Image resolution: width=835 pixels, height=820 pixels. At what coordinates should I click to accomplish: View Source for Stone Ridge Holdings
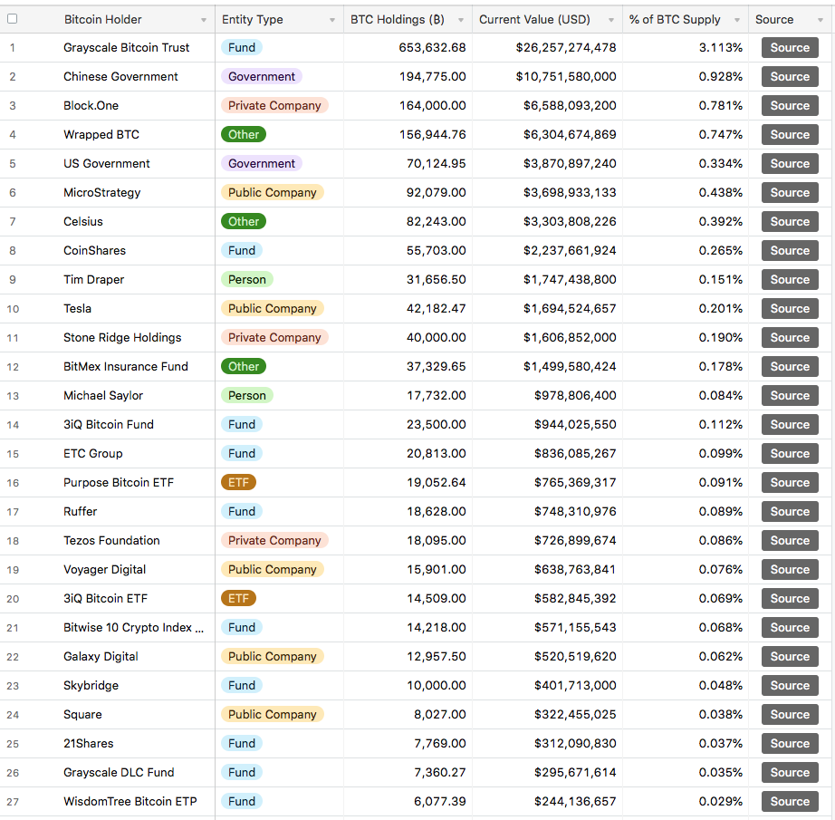pos(790,338)
